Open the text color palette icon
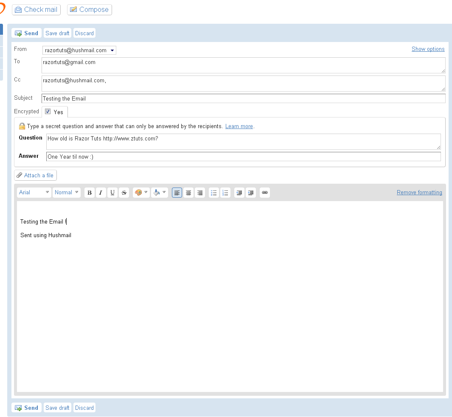 coord(138,193)
